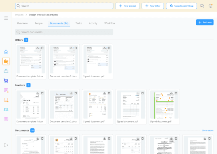Click the logout icon in the sidebar
The height and width of the screenshot is (154, 217).
coord(6,145)
